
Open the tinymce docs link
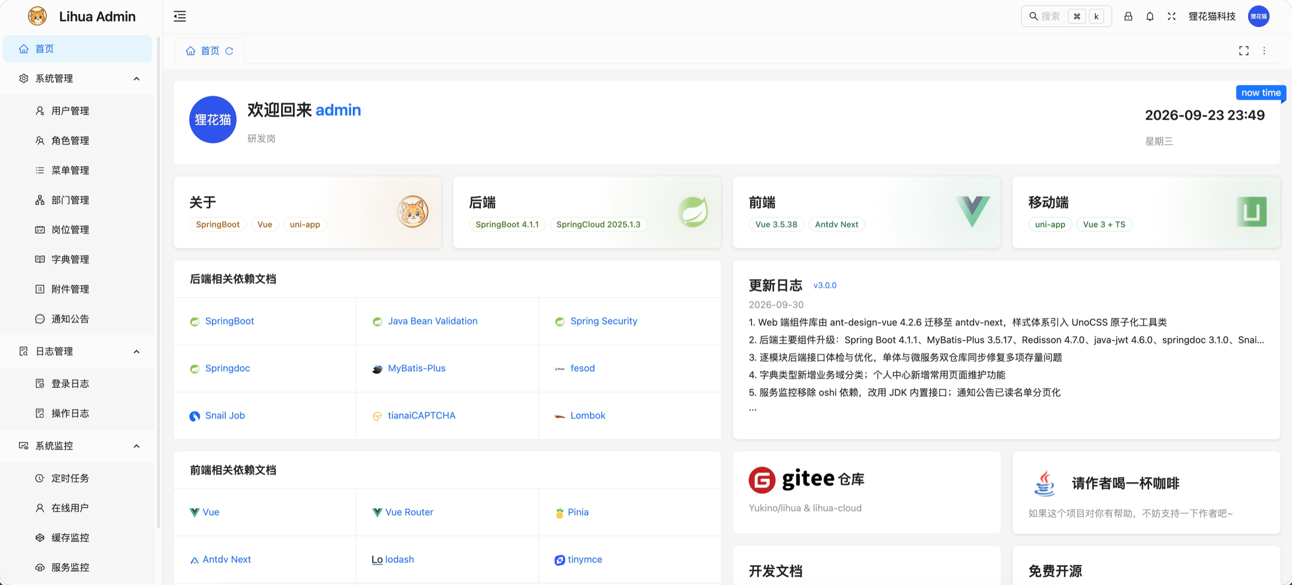tap(585, 559)
